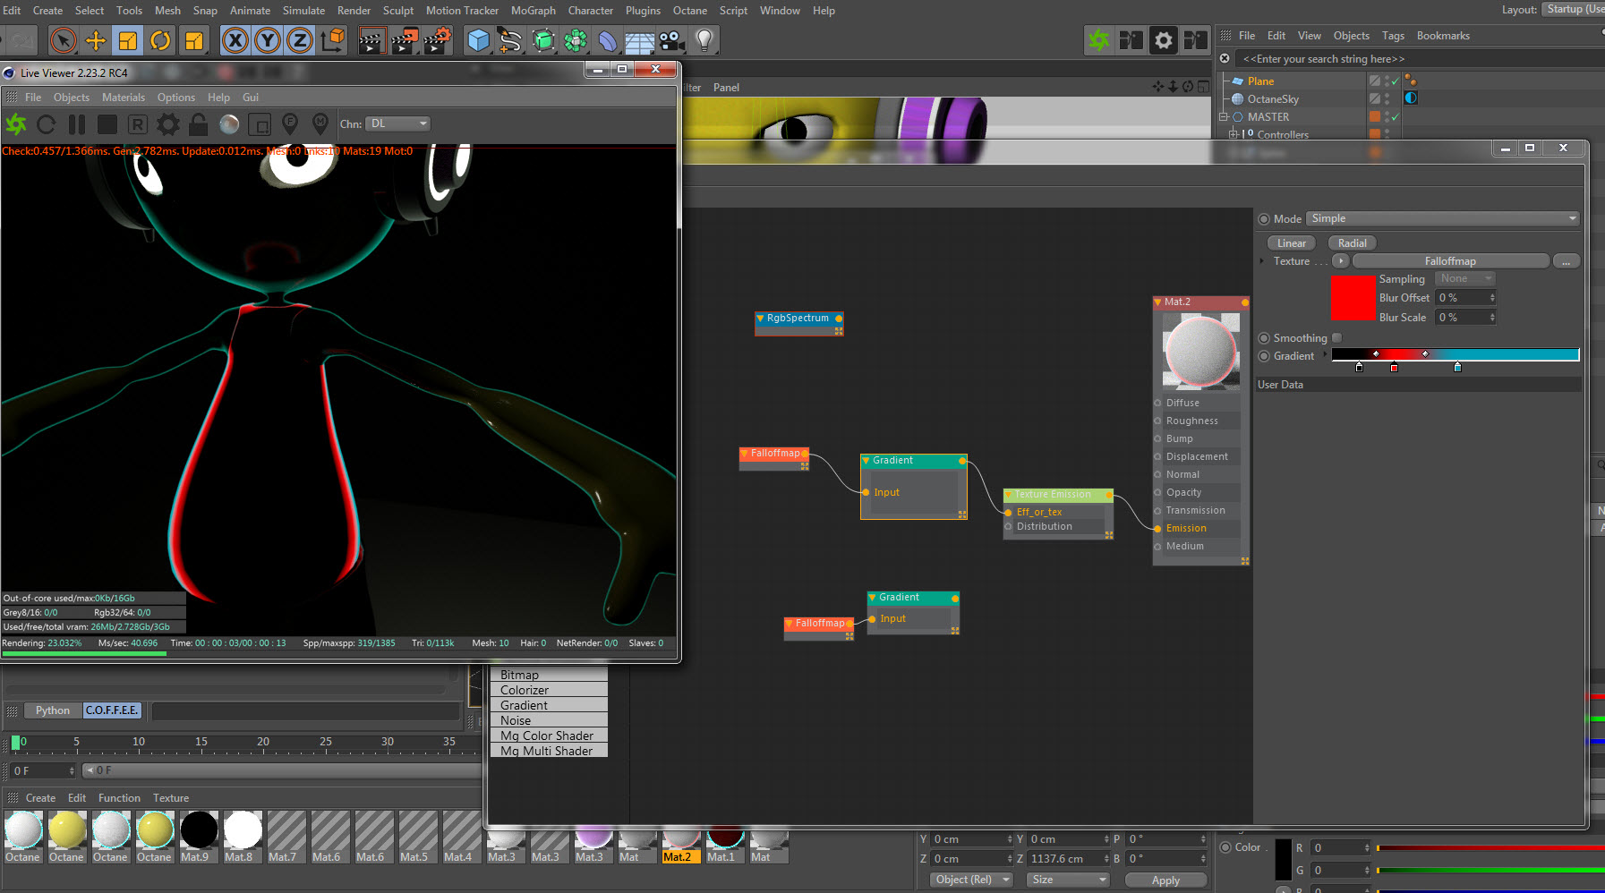Select the Live Selection arrow tool
Image resolution: width=1605 pixels, height=893 pixels.
click(63, 40)
